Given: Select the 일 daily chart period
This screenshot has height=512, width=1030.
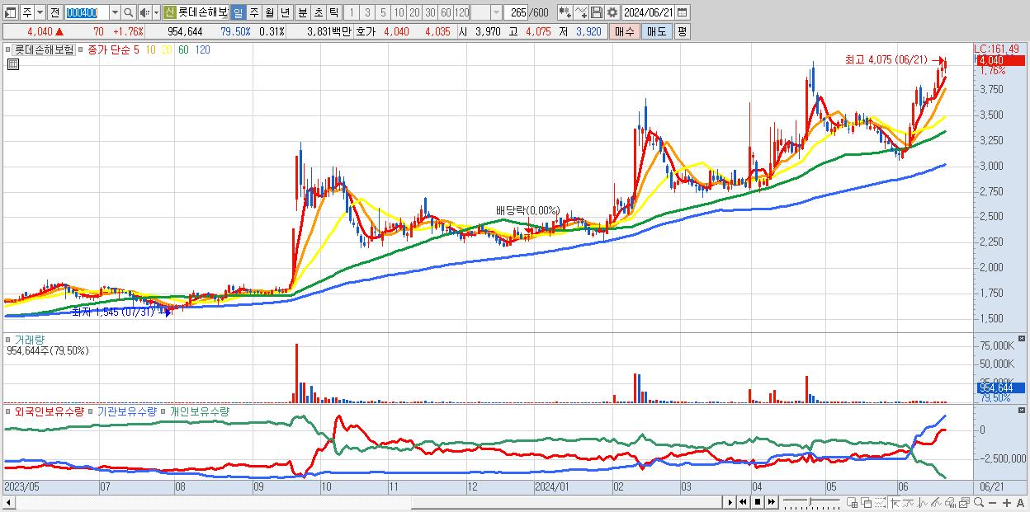Looking at the screenshot, I should [238, 12].
